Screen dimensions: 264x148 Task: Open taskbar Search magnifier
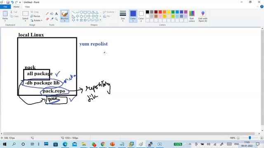coord(14,144)
